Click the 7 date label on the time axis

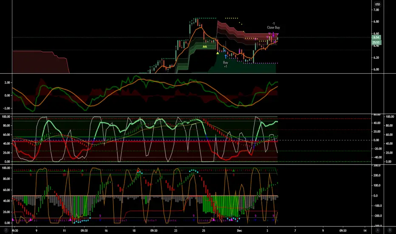[295, 231]
